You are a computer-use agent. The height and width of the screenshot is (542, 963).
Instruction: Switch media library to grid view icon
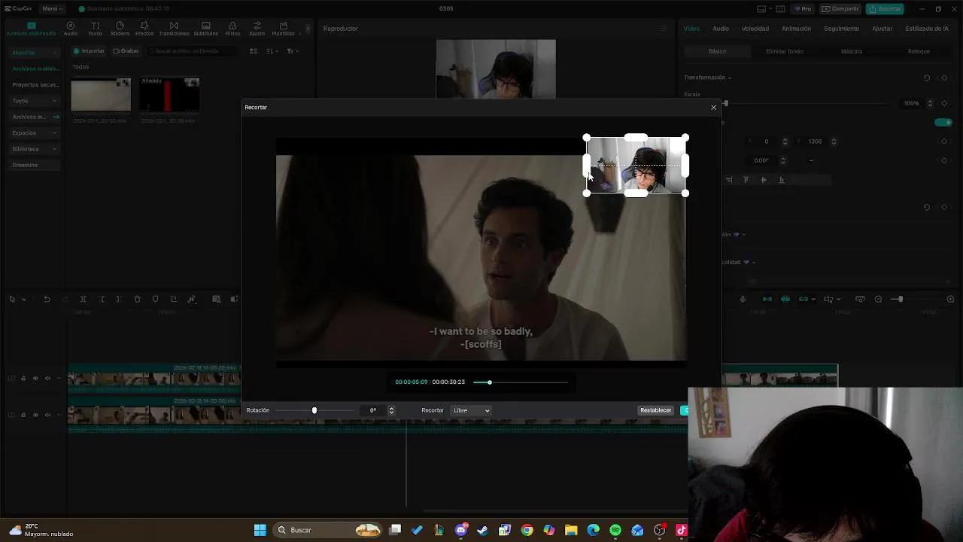[253, 51]
